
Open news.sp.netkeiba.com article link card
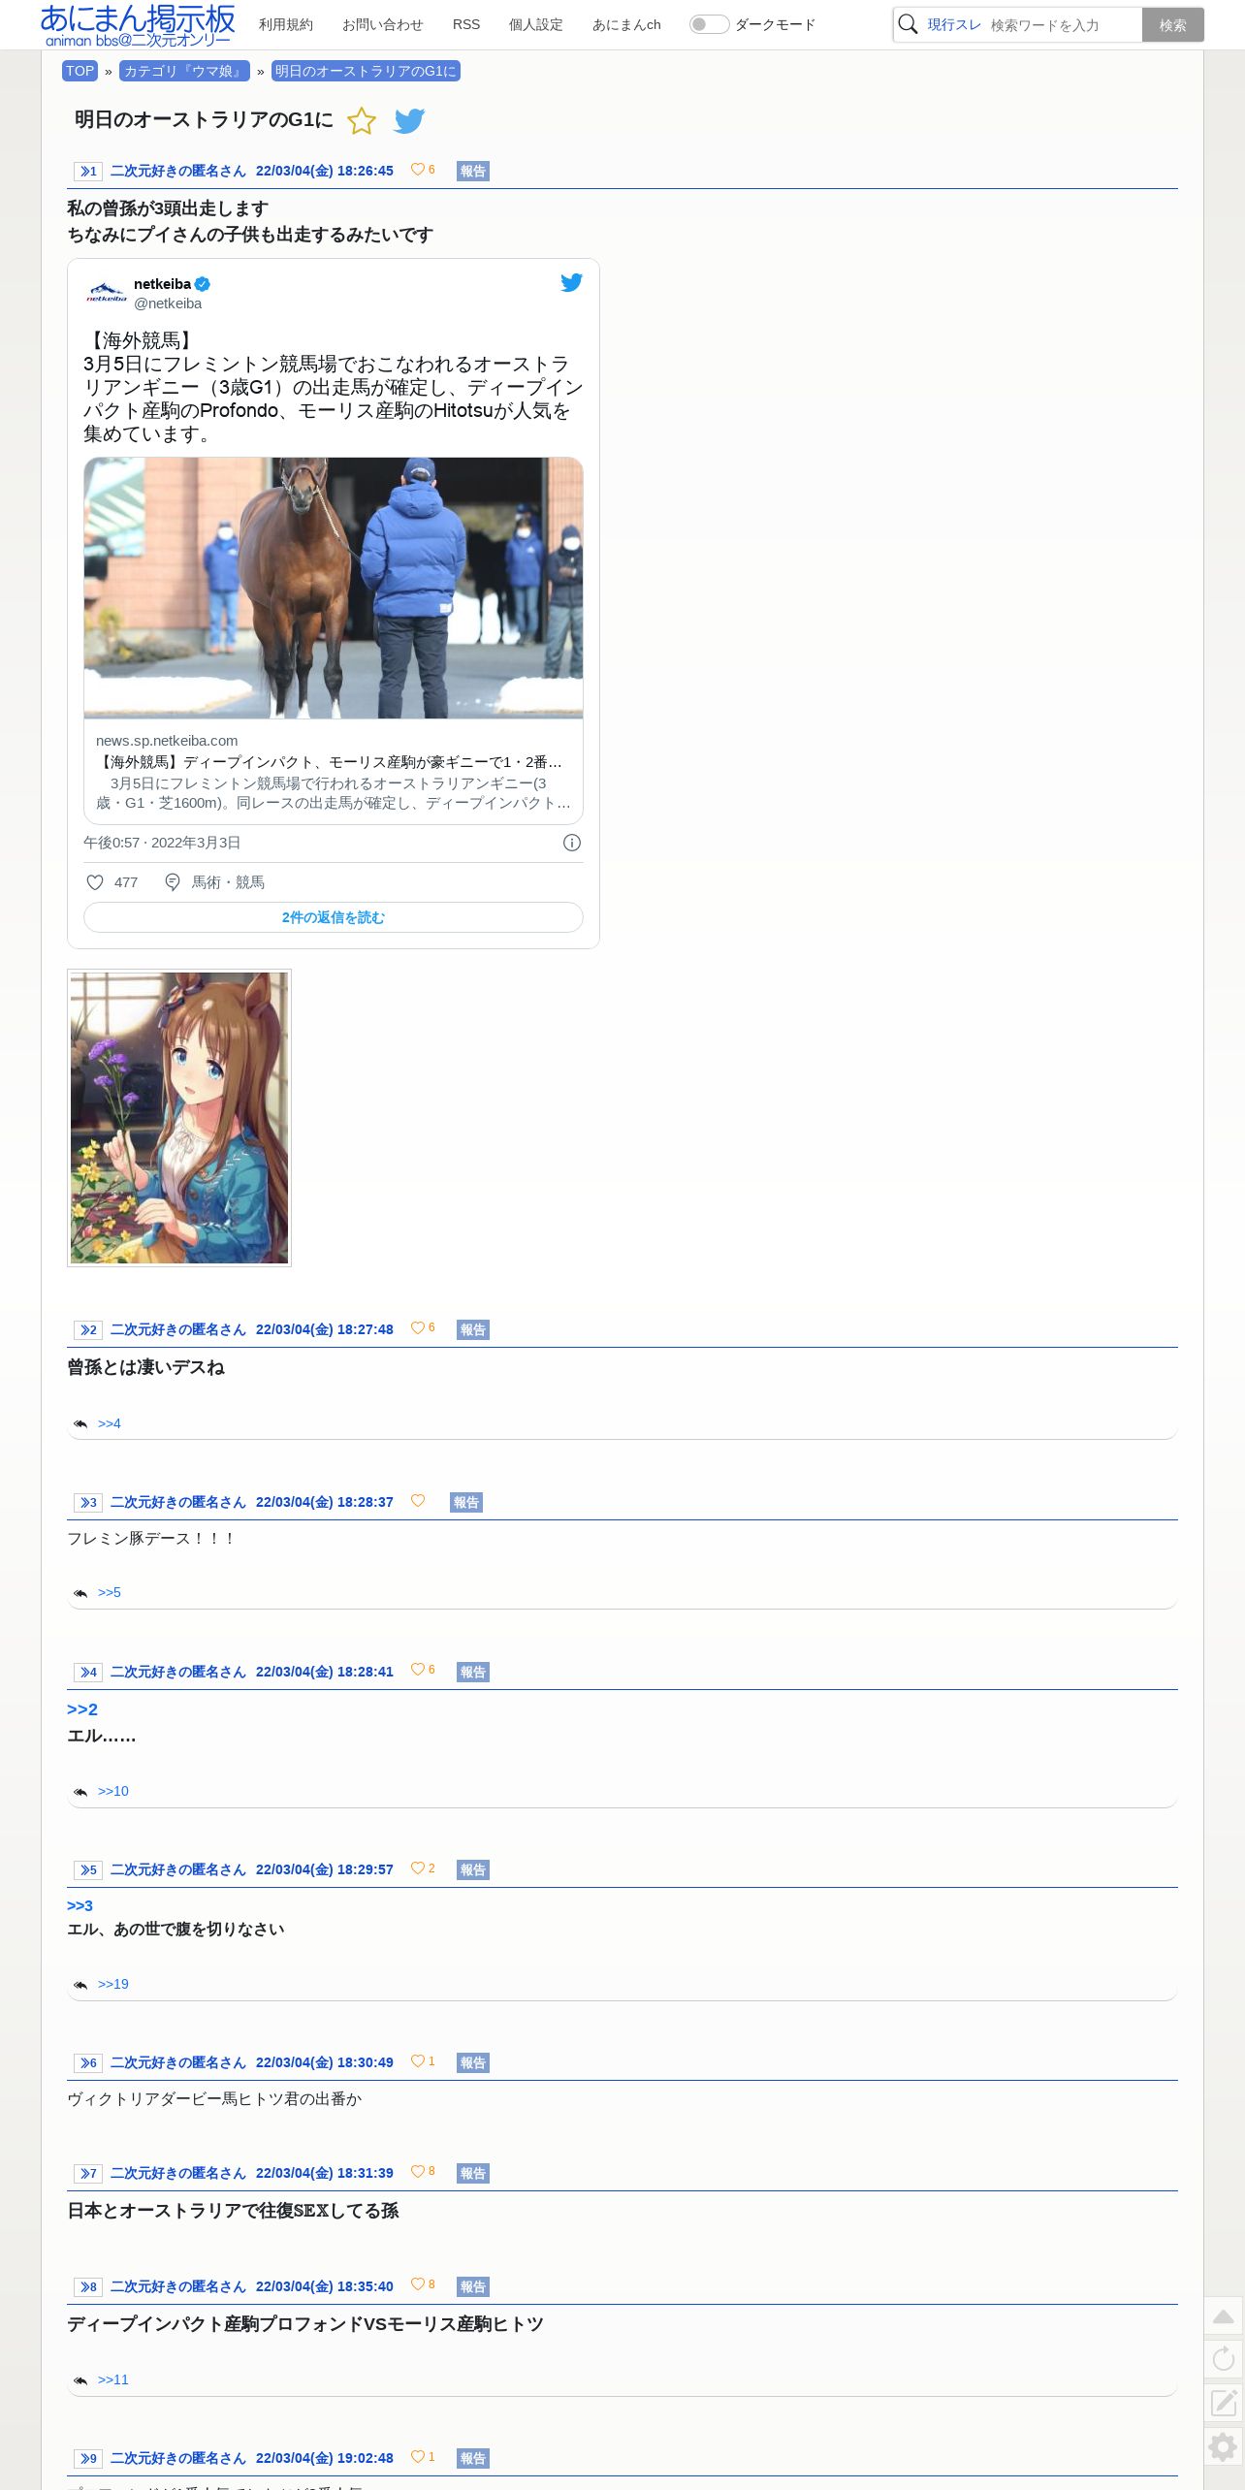coord(334,772)
